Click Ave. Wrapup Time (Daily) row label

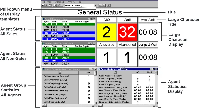coord(112,90)
